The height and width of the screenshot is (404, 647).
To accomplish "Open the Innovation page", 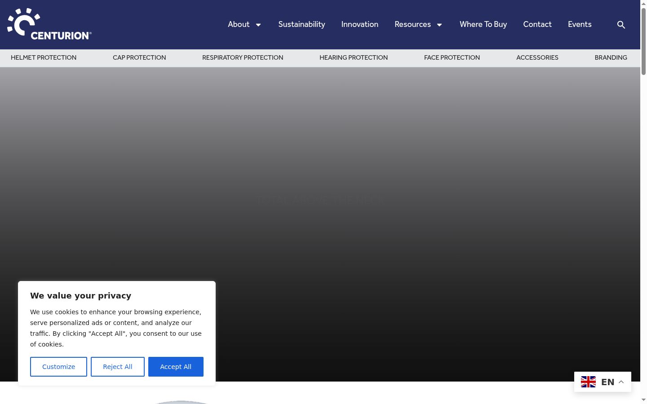I will point(360,24).
